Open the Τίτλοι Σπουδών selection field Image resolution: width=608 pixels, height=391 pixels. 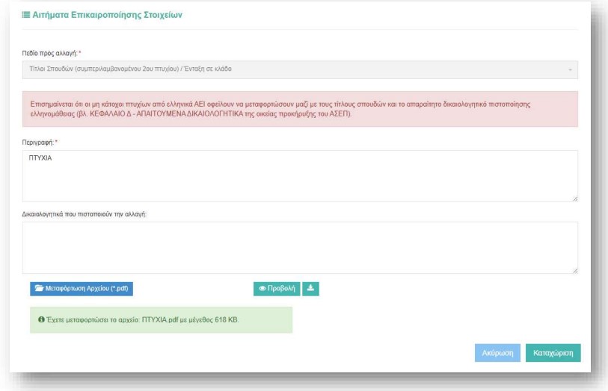(299, 70)
